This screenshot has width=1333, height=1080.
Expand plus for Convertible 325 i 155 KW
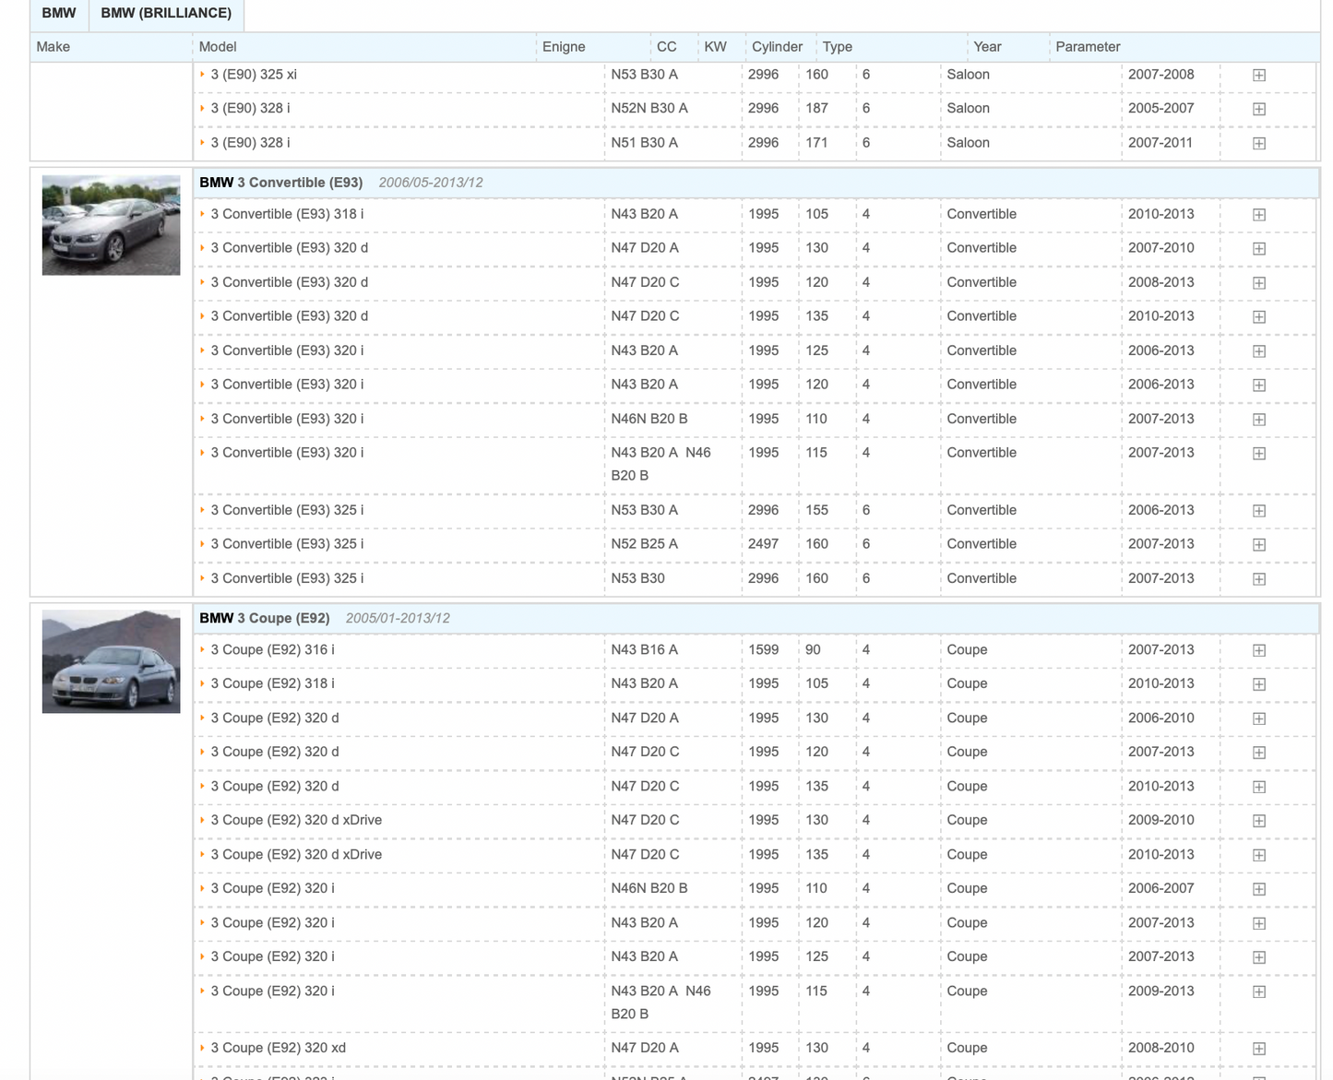1258,510
